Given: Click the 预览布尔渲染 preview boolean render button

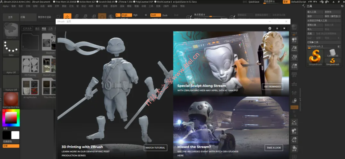Looking at the screenshot, I should click(45, 17).
